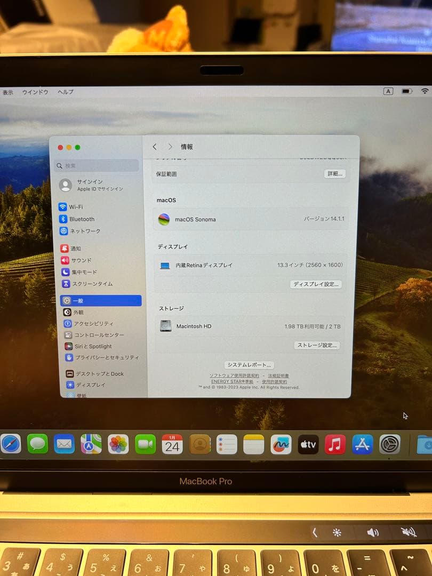Open the Music app in the Dock

pos(335,444)
